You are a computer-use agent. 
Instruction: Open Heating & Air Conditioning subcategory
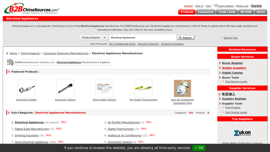(124, 135)
